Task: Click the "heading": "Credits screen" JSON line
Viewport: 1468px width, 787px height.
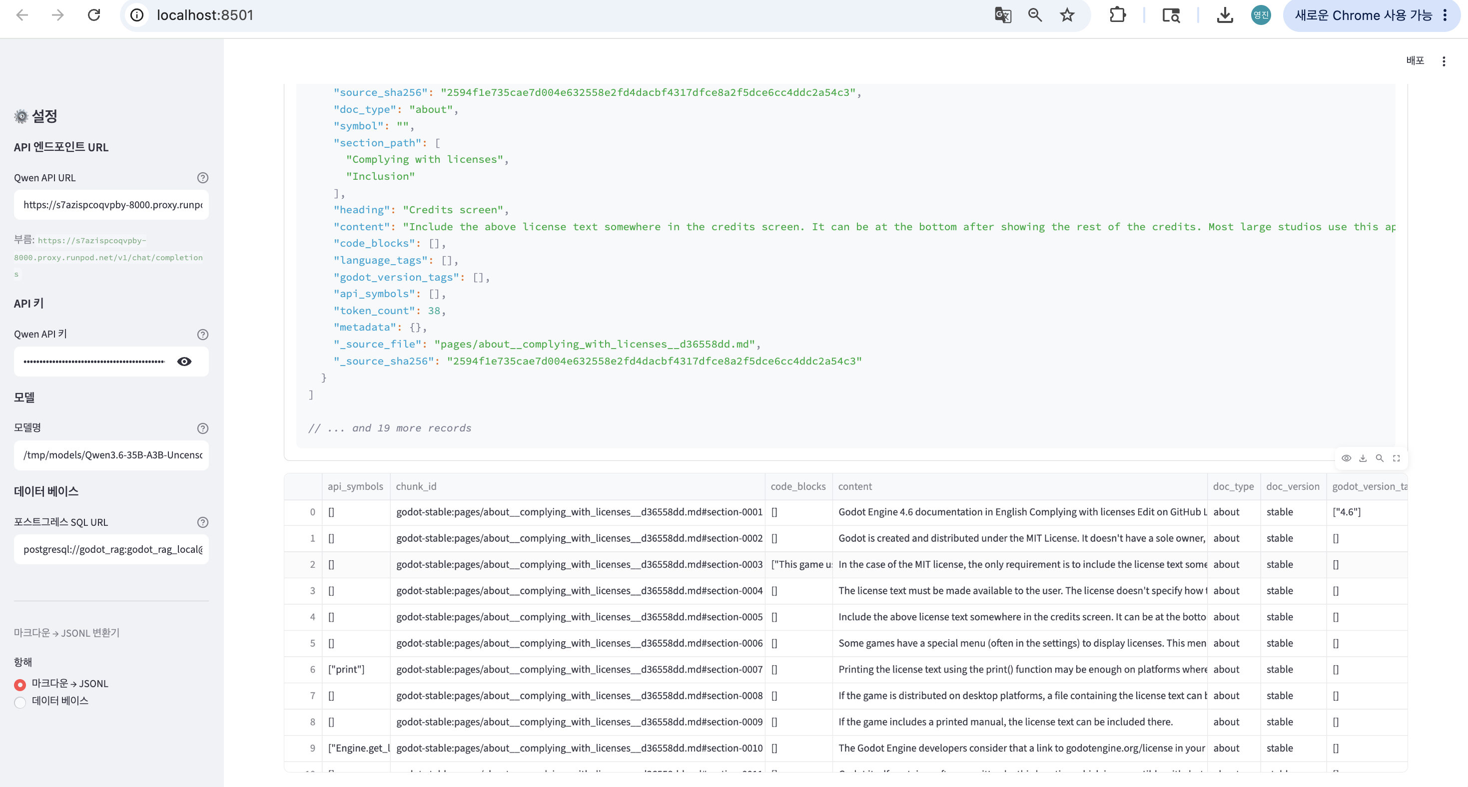Action: [x=421, y=210]
